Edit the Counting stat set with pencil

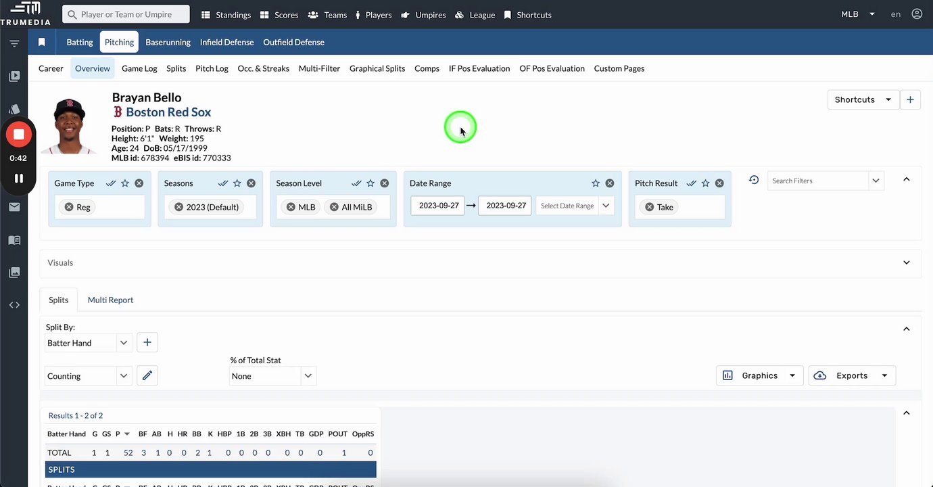[x=147, y=376]
